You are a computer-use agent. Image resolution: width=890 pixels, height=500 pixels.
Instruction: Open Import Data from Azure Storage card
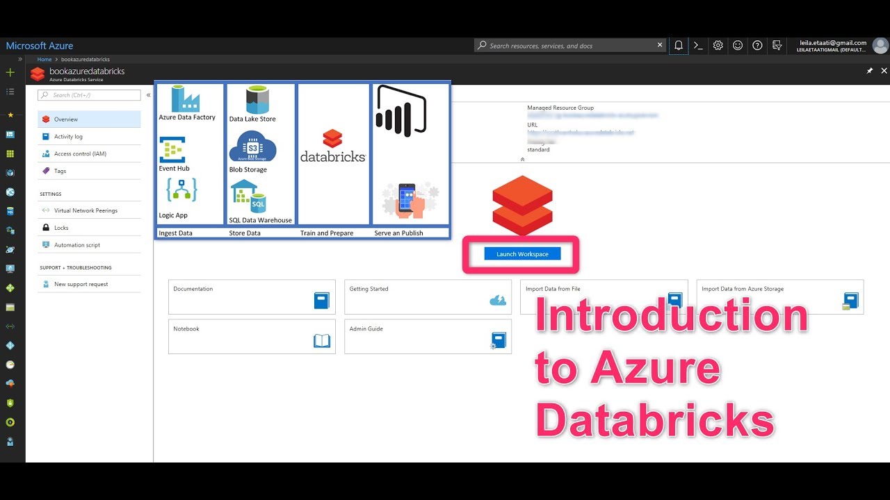[780, 297]
